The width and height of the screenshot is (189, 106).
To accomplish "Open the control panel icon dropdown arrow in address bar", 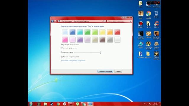I will [x=61, y=21].
